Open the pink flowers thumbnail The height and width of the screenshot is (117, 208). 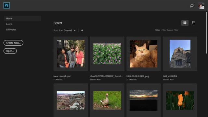coord(107,53)
